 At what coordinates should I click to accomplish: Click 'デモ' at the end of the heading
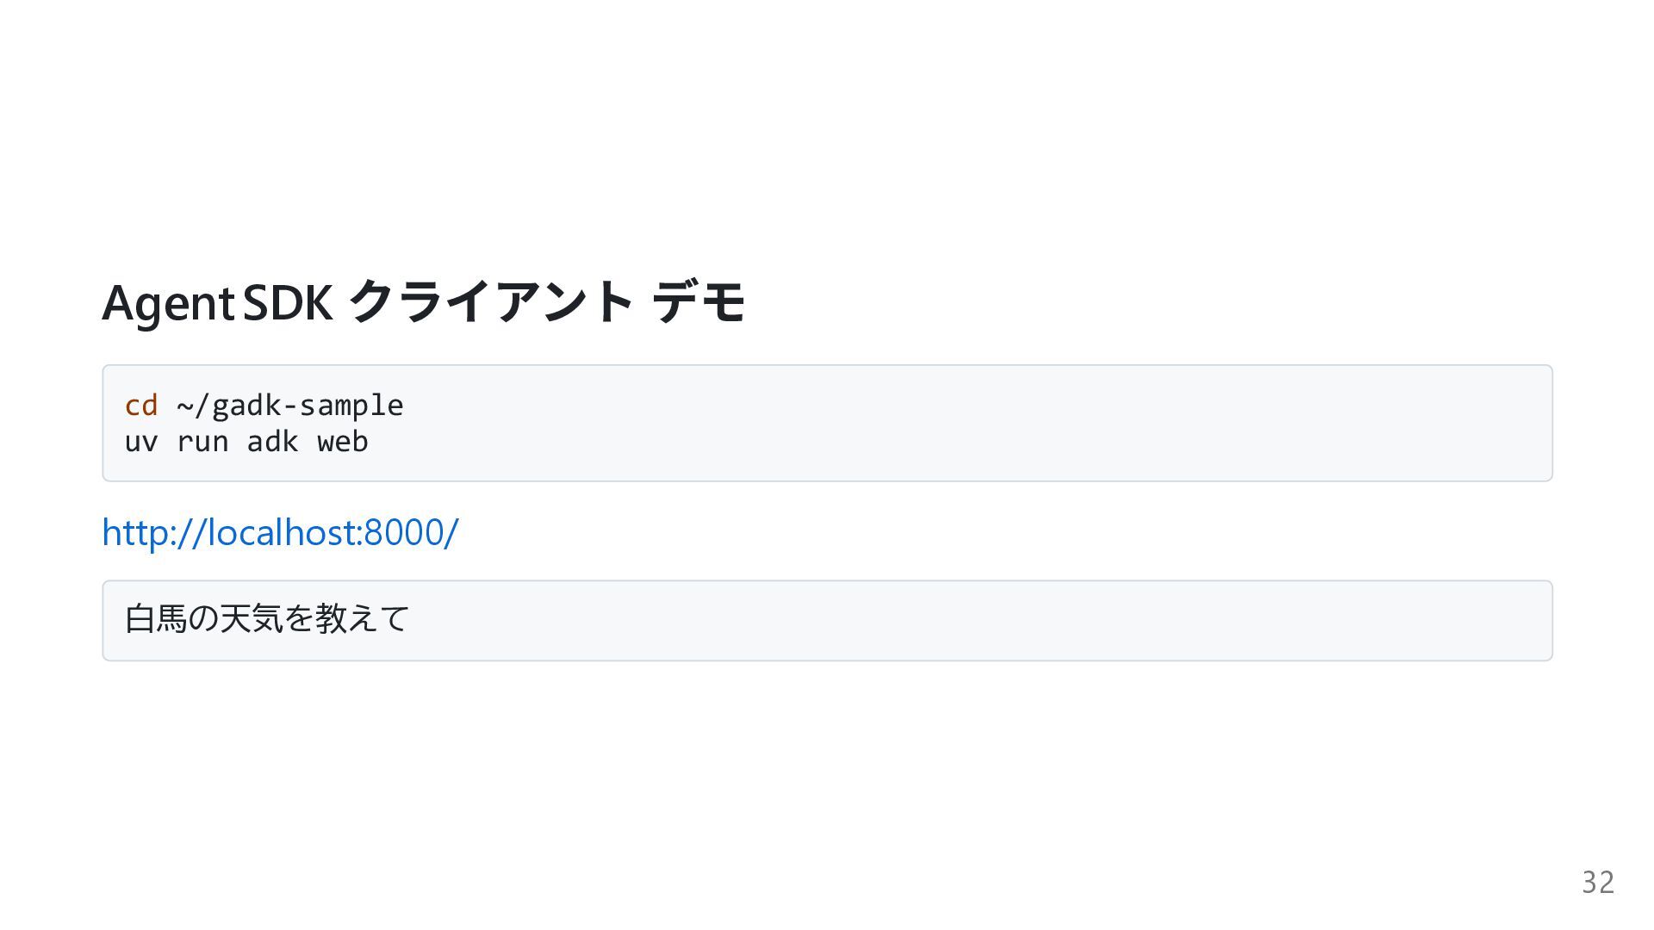[x=698, y=301]
